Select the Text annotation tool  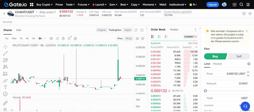tap(5, 87)
